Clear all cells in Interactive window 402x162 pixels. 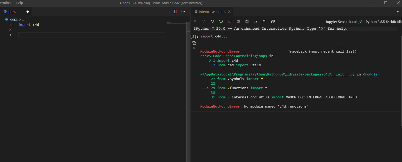click(195, 21)
